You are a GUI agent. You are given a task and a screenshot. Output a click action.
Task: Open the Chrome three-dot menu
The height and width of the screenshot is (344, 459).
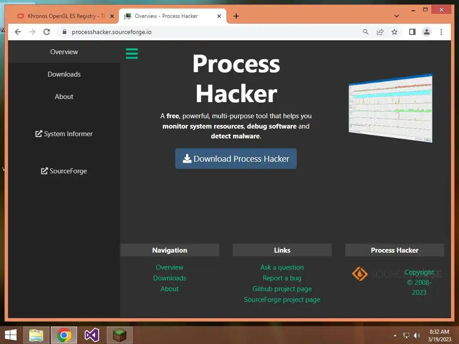click(x=441, y=32)
